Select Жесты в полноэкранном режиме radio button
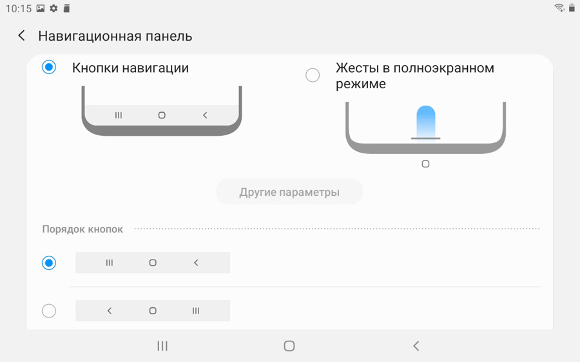The image size is (580, 362). coord(313,75)
